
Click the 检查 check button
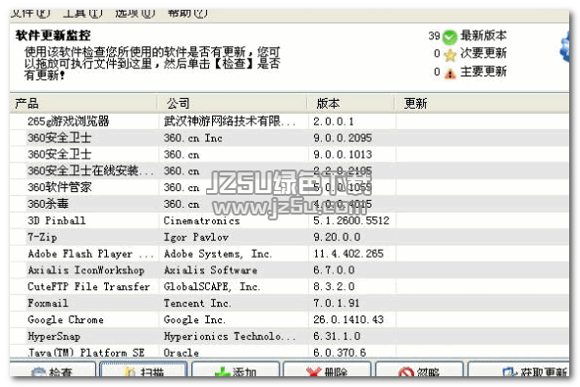(53, 369)
